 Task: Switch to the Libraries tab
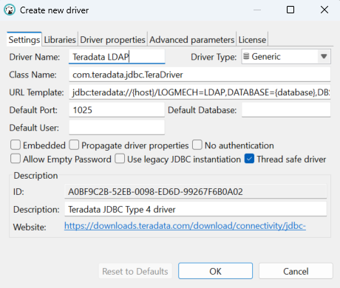tap(60, 40)
